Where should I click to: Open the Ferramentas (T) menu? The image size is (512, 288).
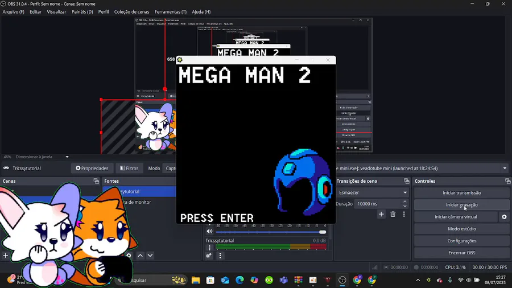171,12
